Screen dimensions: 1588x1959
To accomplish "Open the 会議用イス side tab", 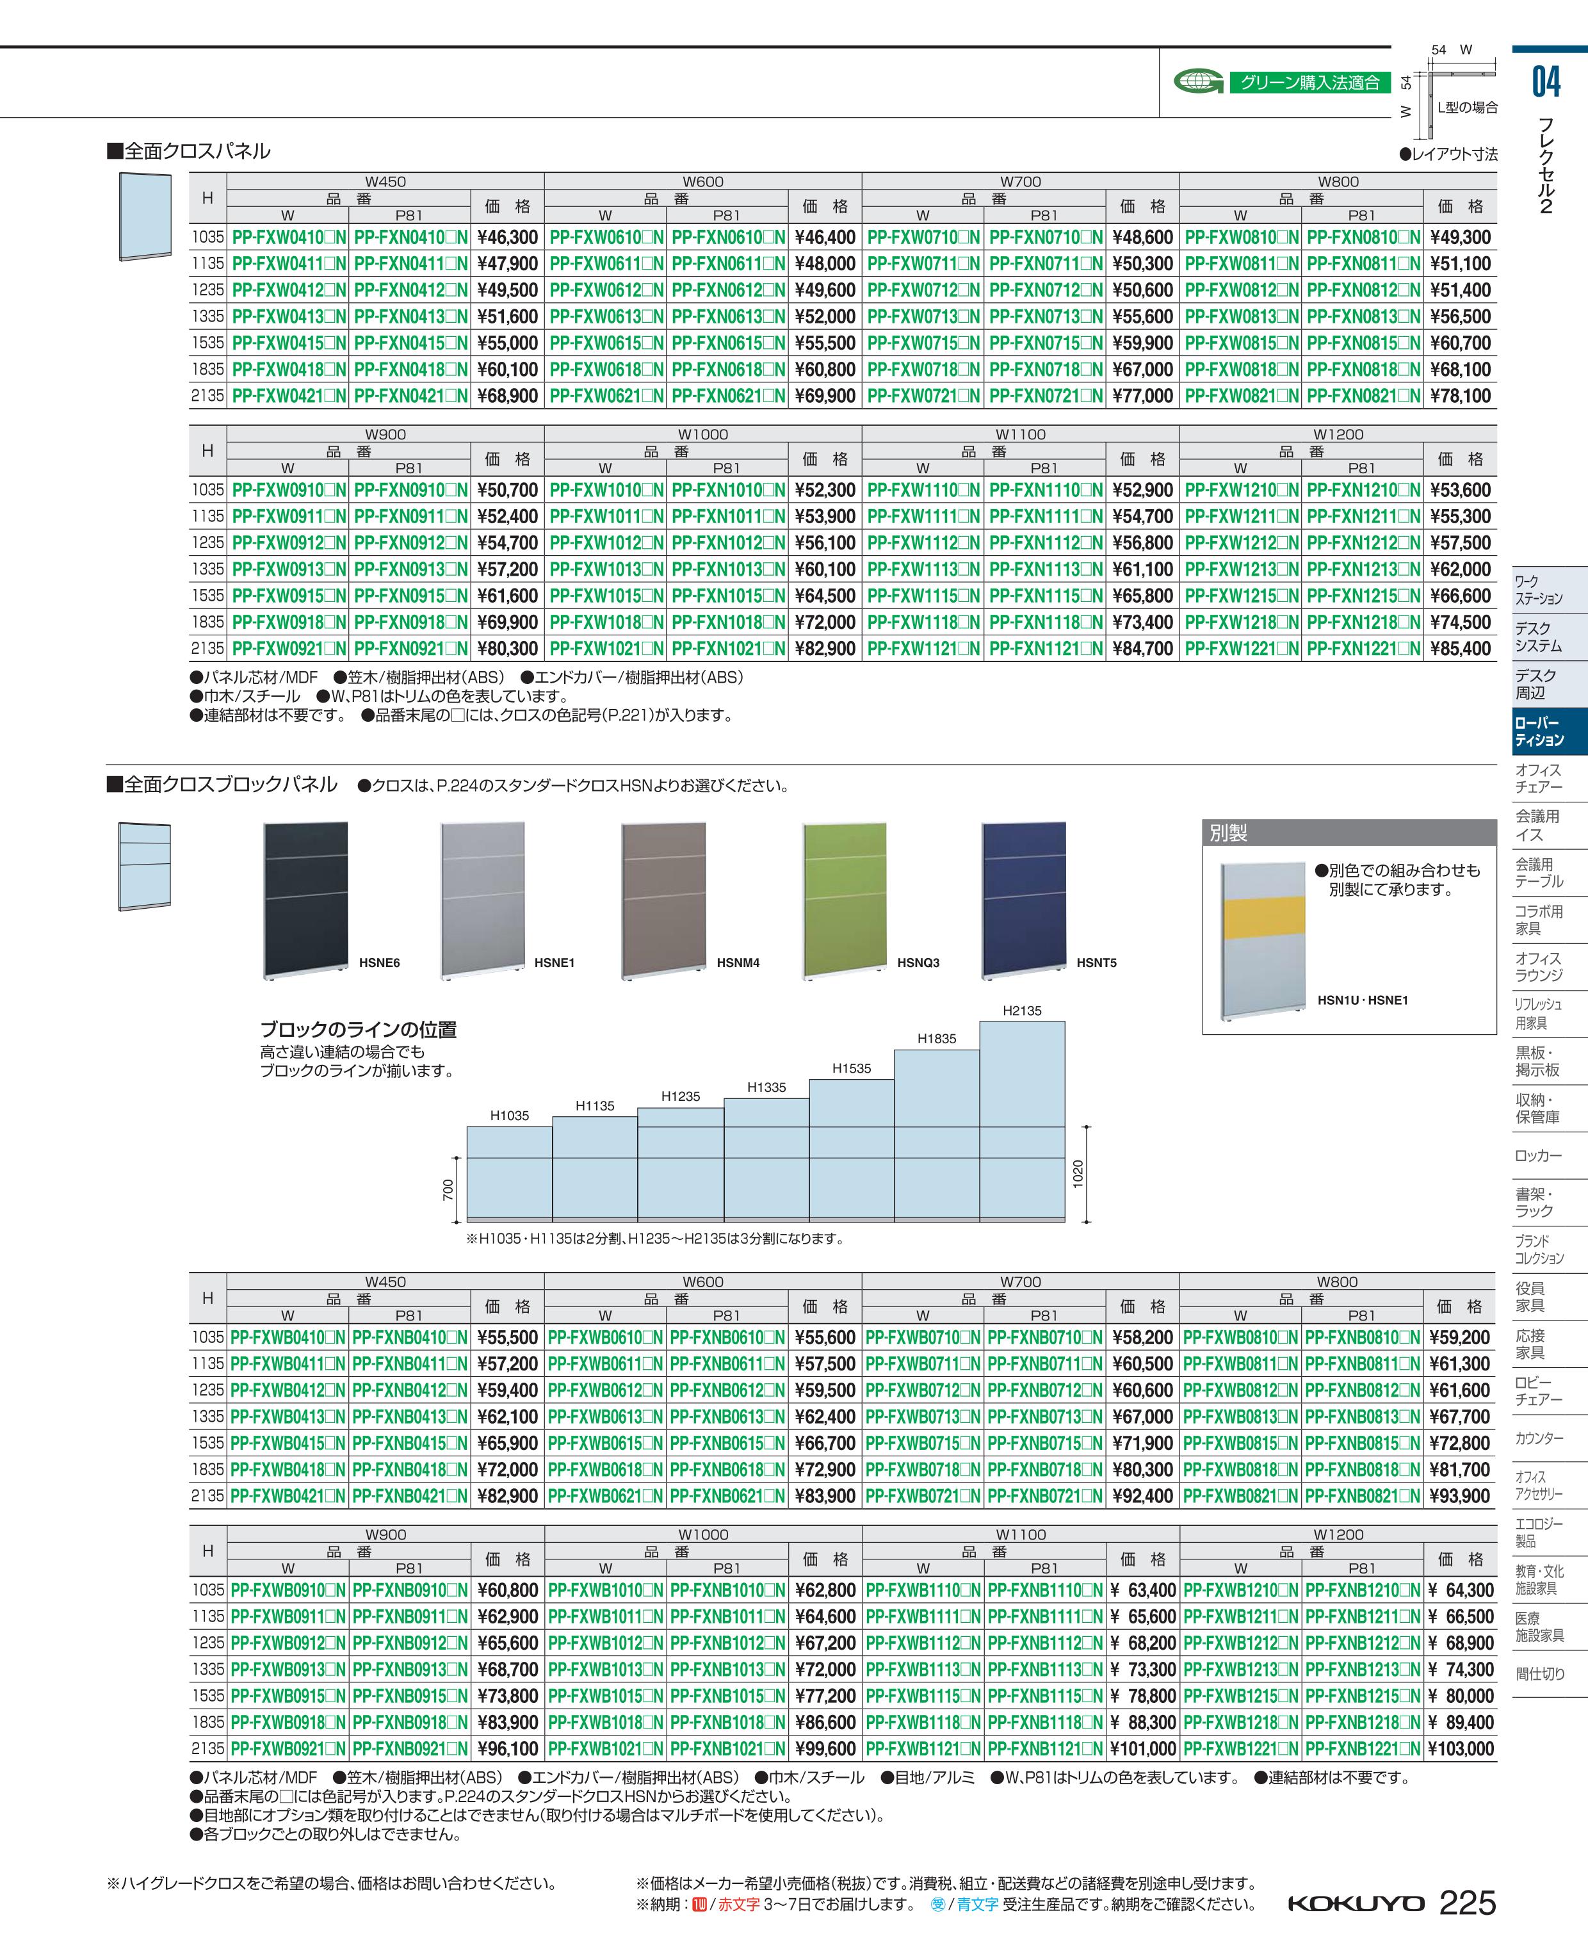I will point(1549,825).
